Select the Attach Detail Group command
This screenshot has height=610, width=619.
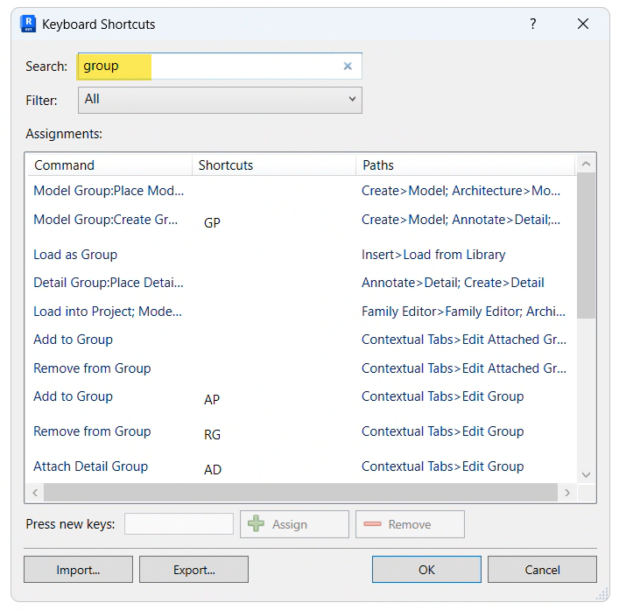pyautogui.click(x=90, y=466)
